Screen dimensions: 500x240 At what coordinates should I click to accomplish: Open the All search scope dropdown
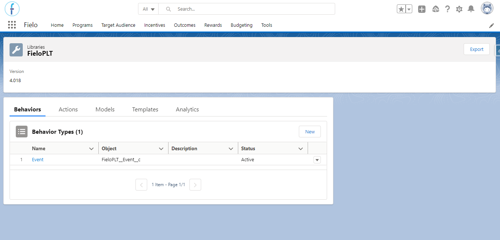(149, 9)
